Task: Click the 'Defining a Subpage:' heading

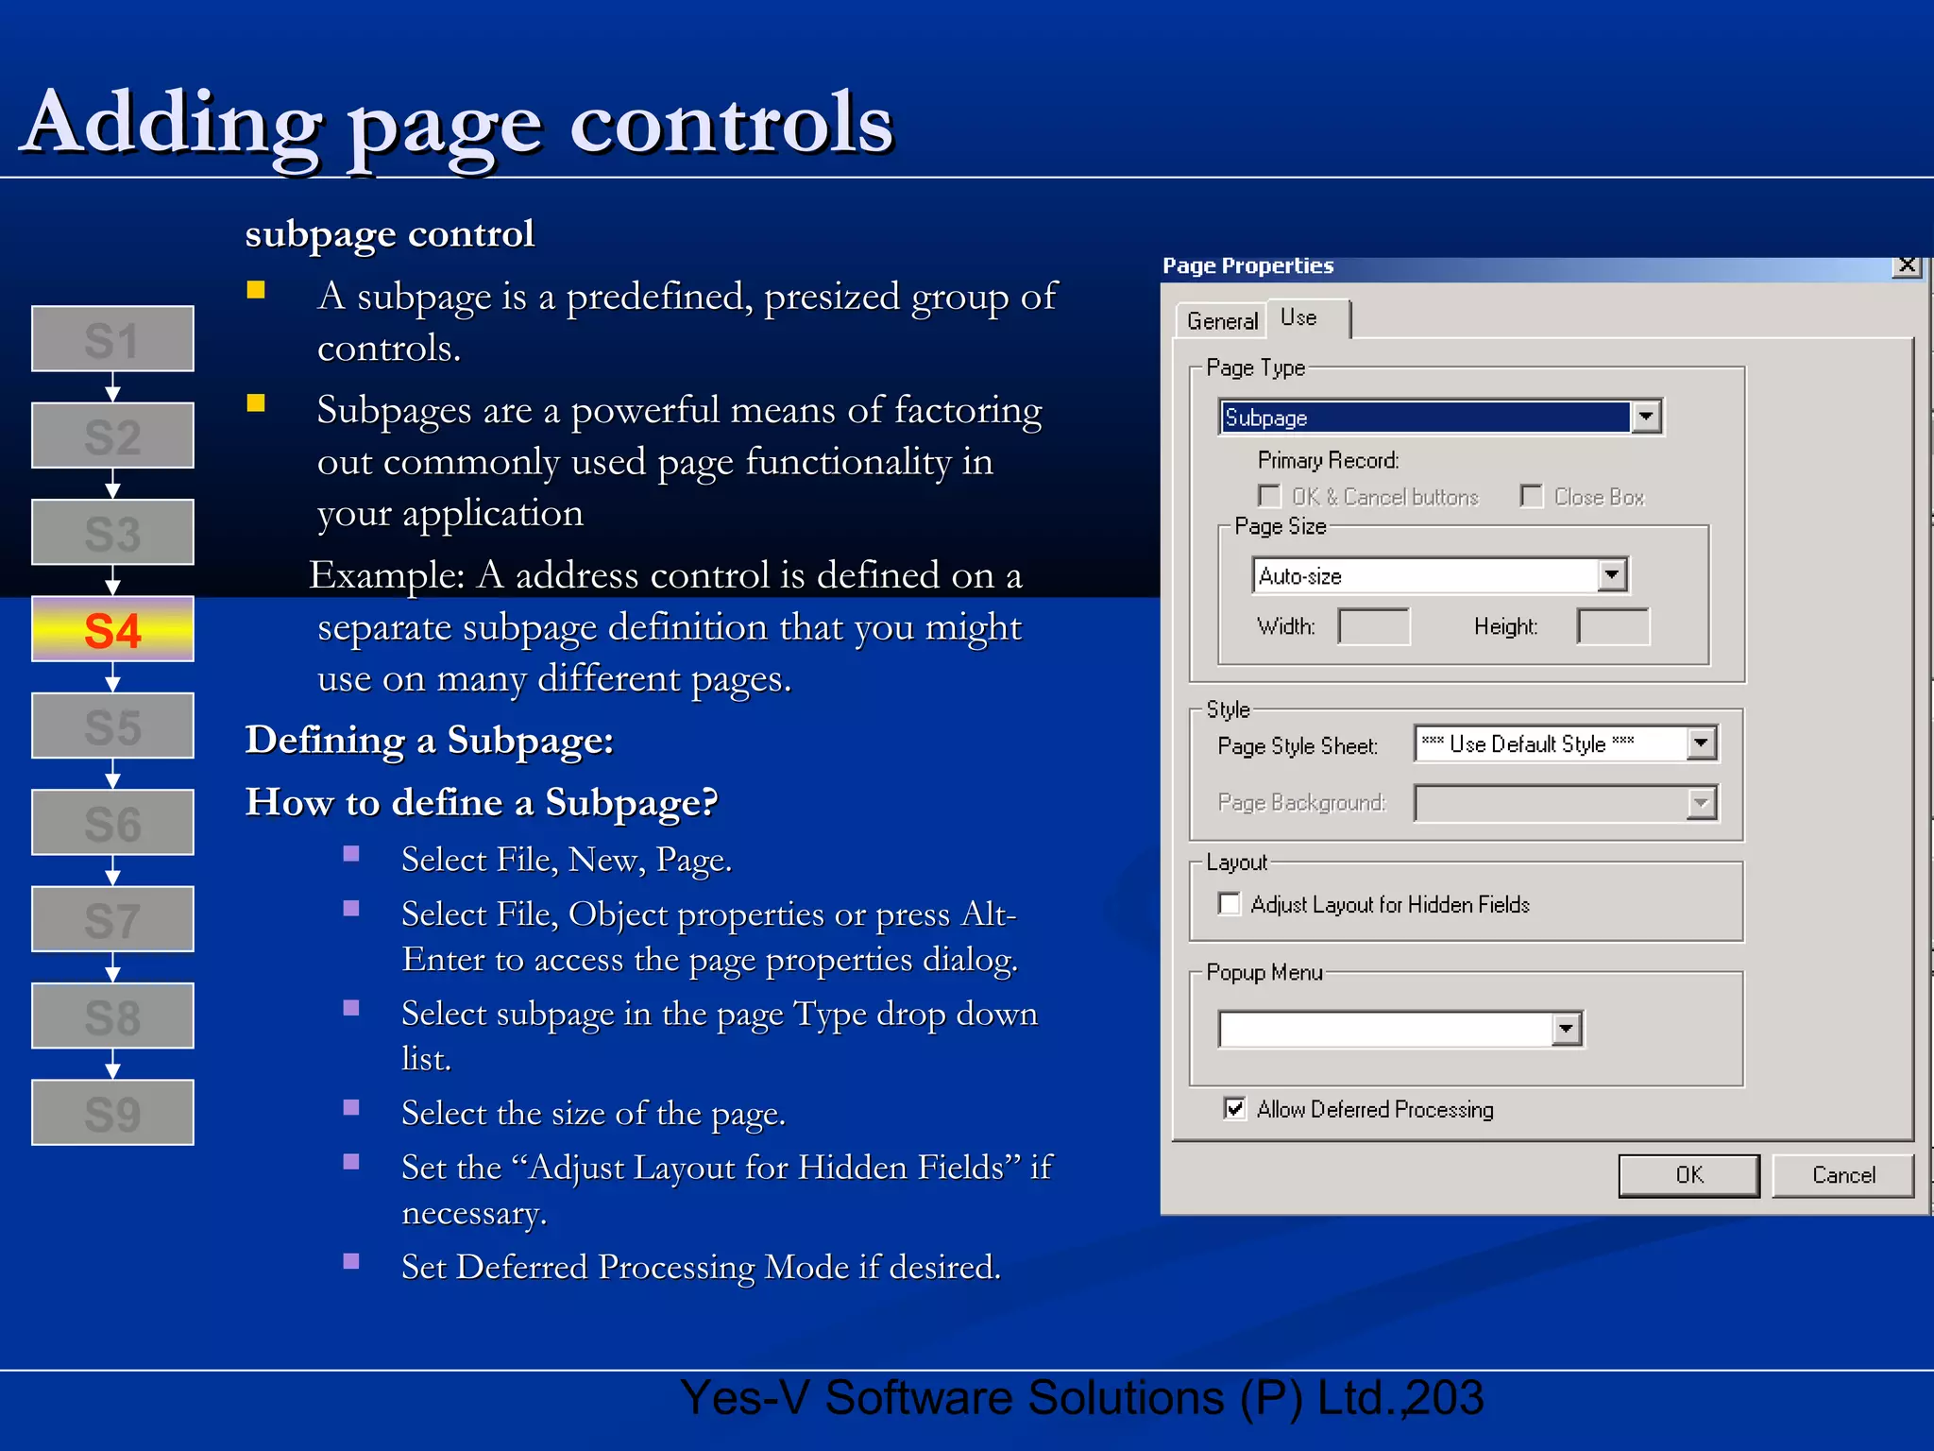Action: tap(430, 741)
